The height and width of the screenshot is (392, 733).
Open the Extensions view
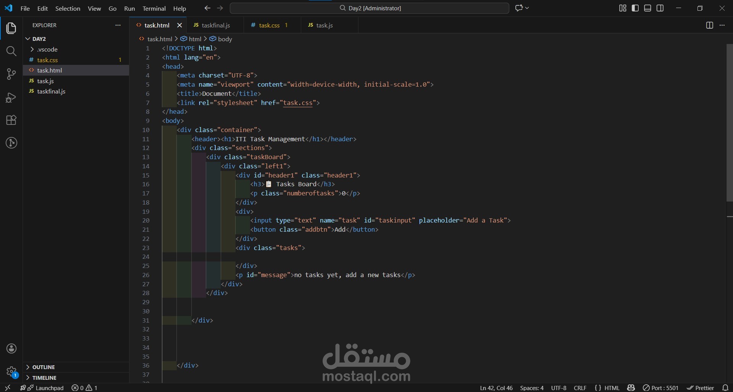tap(11, 120)
